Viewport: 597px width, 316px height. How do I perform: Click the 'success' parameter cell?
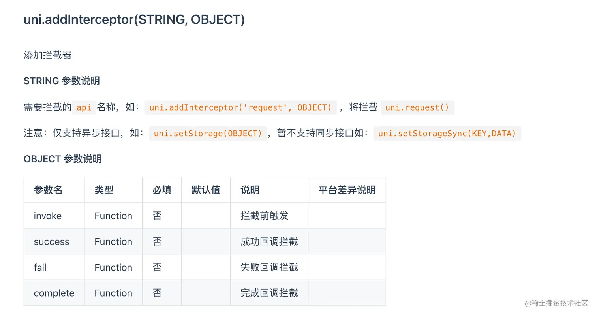[54, 241]
